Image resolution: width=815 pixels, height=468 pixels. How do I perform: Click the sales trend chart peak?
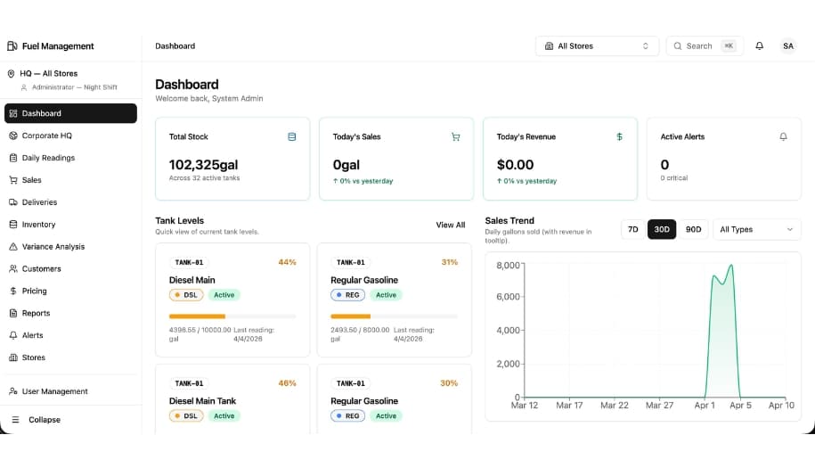point(730,266)
